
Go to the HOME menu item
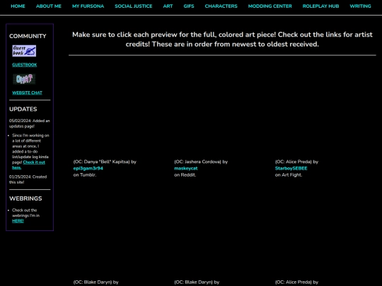[x=18, y=6]
